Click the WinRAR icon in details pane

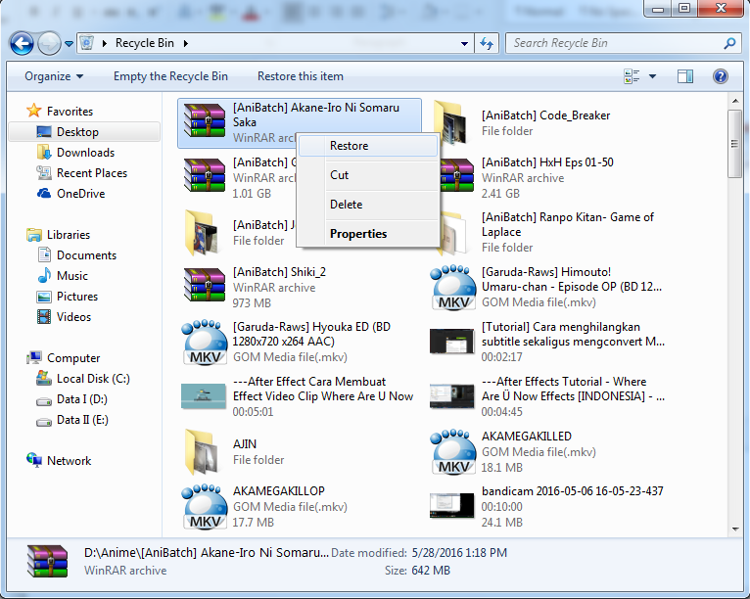[47, 561]
